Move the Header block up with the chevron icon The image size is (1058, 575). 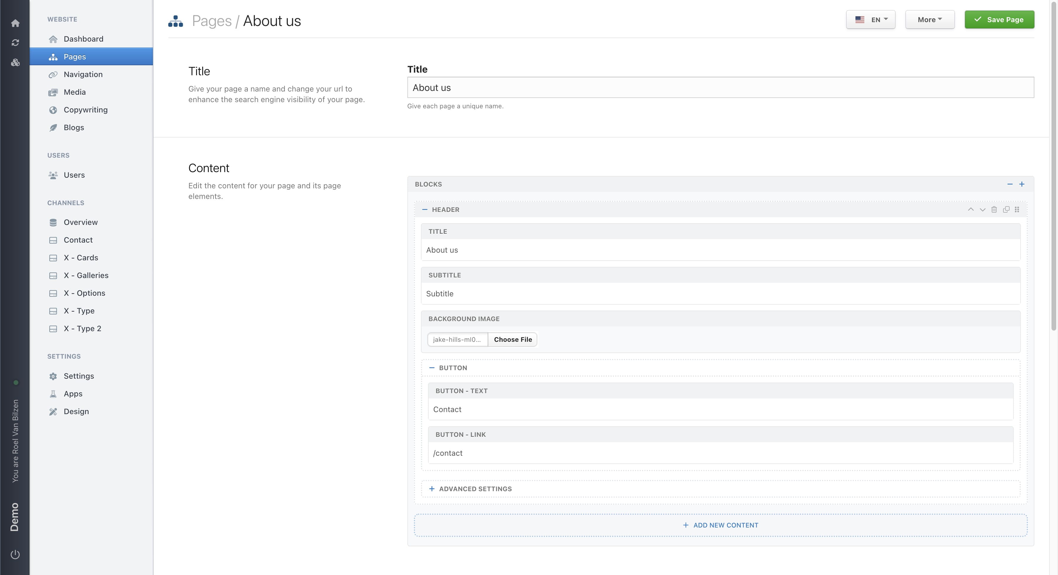click(971, 210)
